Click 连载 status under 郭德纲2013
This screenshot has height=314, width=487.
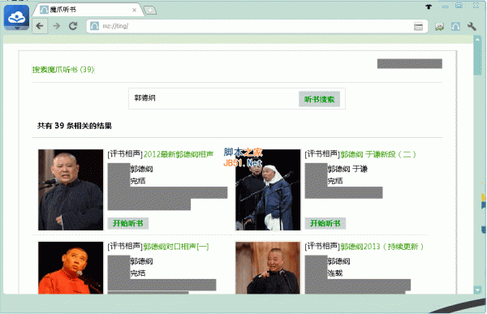click(335, 273)
